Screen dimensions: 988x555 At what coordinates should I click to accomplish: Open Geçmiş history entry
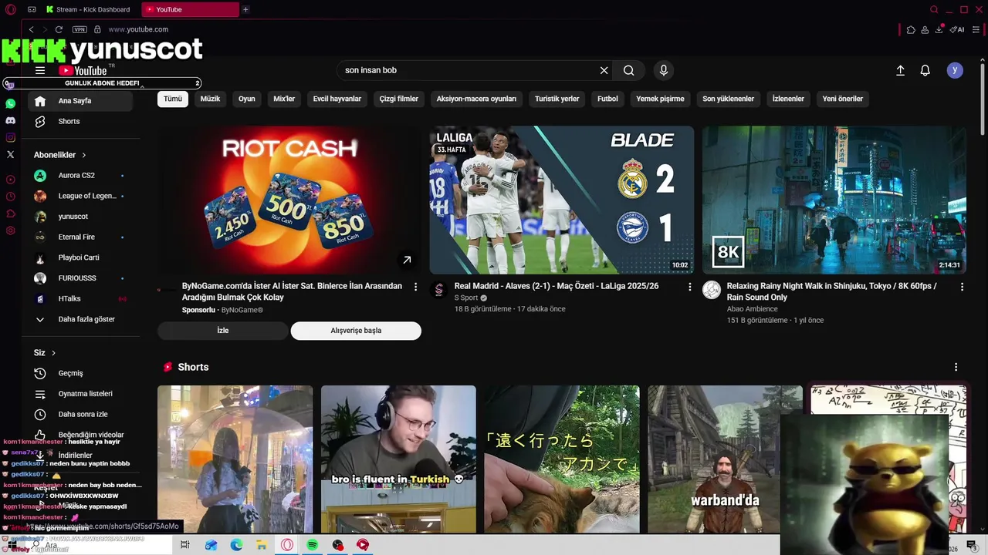click(x=80, y=373)
